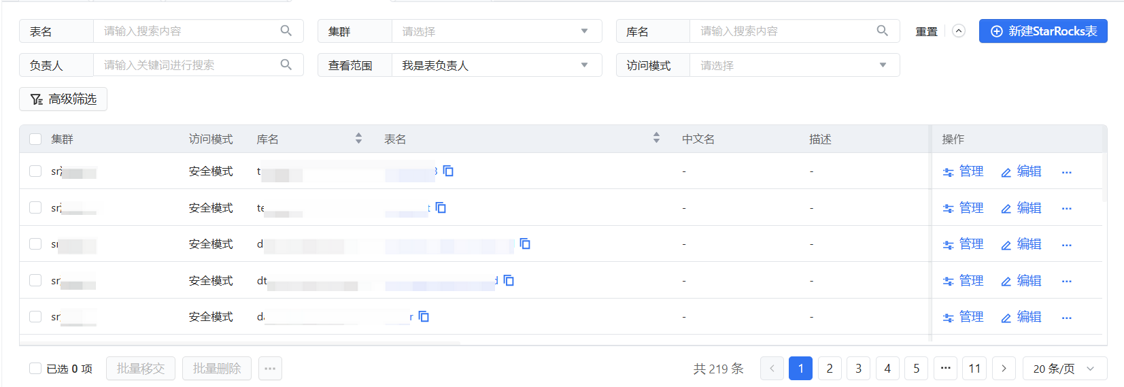Click 新建StarRocks表 button
The width and height of the screenshot is (1124, 387).
1043,31
